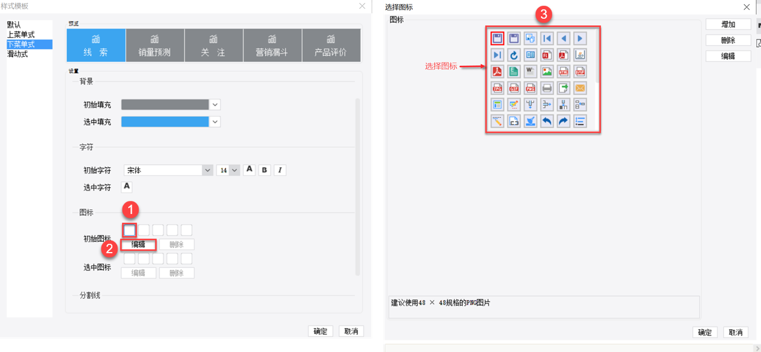Confirm with 确定 in 选择图标 window
This screenshot has width=761, height=352.
click(x=705, y=332)
